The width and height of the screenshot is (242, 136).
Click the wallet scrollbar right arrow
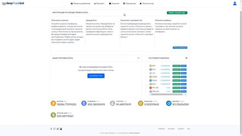pos(185,94)
